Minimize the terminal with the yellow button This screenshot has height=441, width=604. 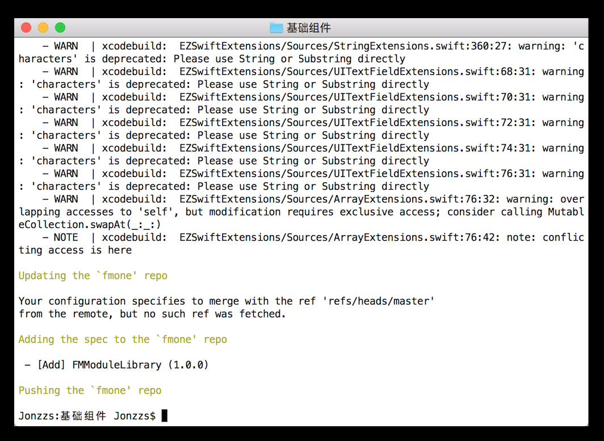[43, 28]
